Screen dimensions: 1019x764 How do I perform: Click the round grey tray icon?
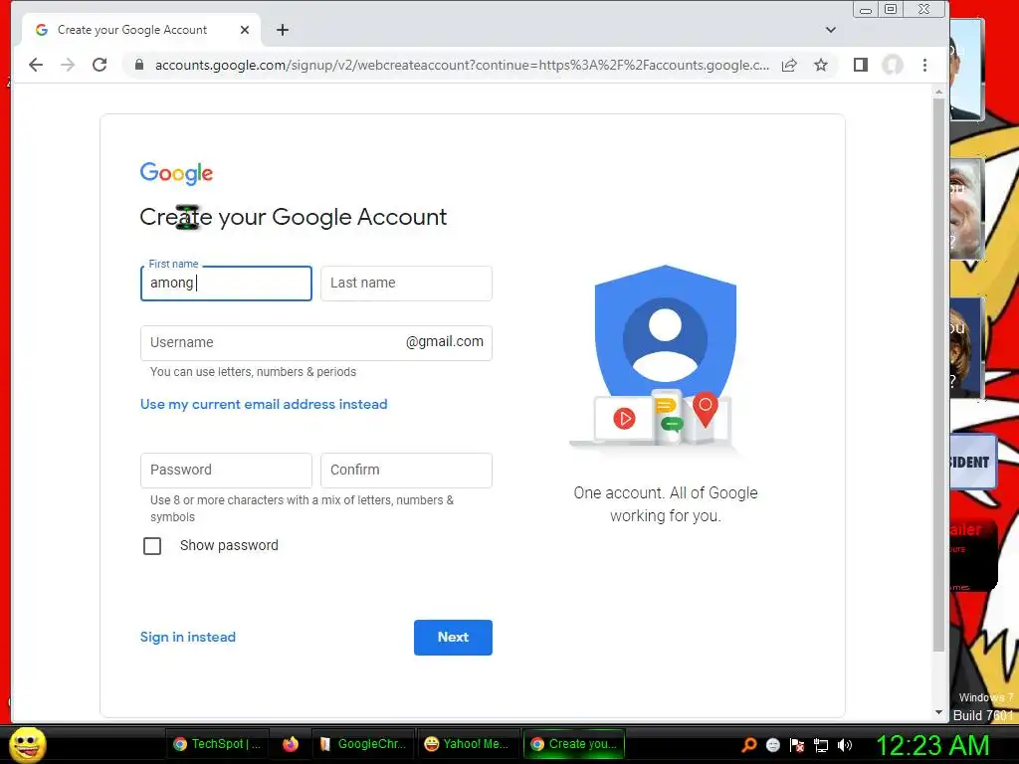coord(772,745)
